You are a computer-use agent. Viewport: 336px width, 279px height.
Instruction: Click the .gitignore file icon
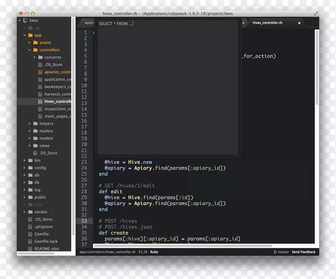(30, 227)
